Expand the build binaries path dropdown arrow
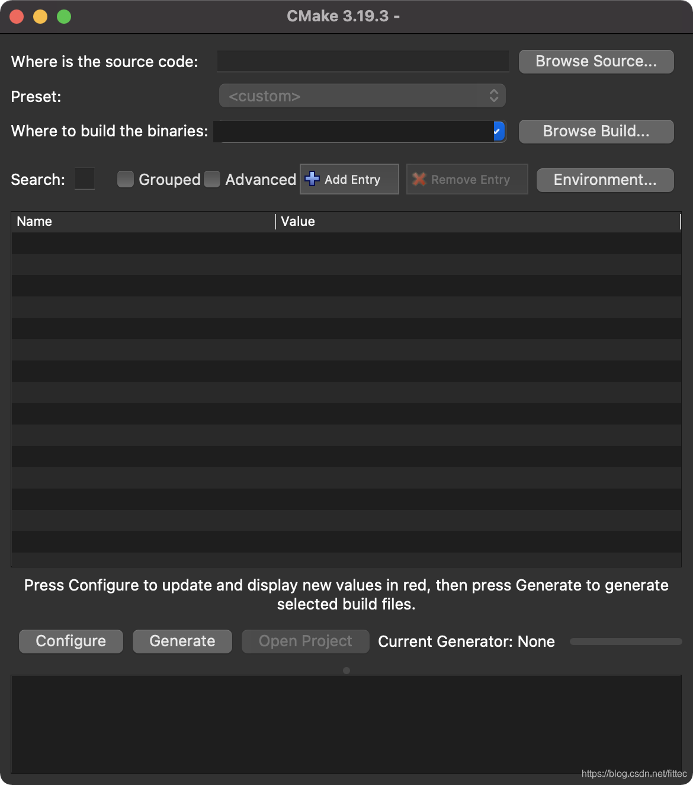The width and height of the screenshot is (693, 785). point(499,131)
